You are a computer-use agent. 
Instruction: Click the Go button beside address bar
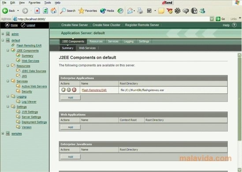[220, 19]
